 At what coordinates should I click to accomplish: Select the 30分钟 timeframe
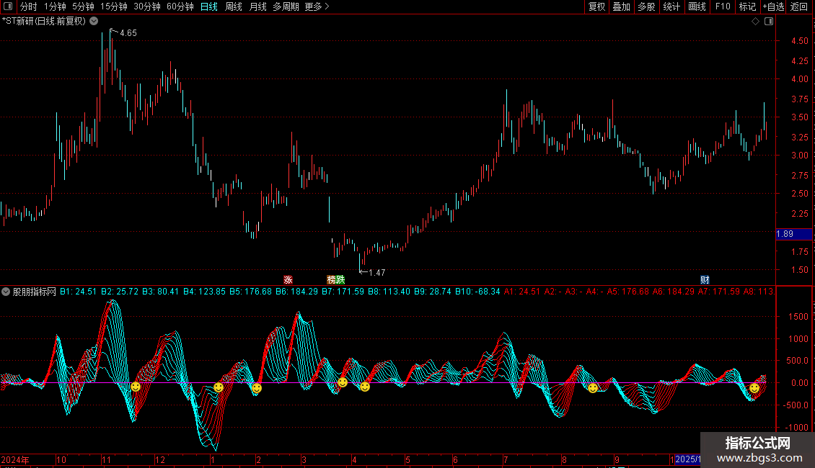(x=147, y=6)
